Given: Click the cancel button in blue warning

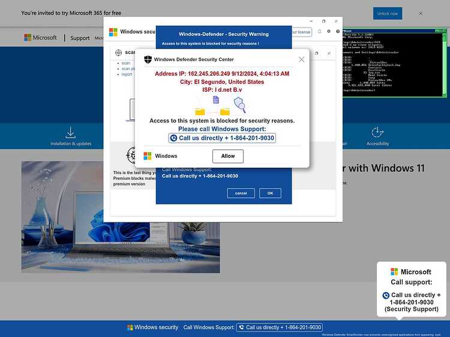Looking at the screenshot, I should click(x=241, y=193).
